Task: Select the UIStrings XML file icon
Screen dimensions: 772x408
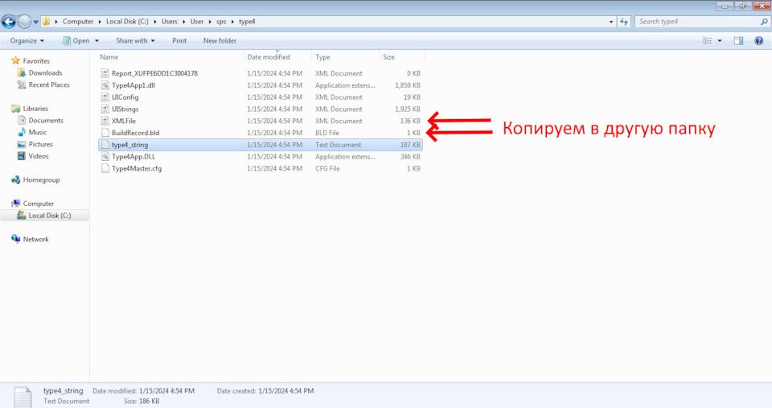Action: pyautogui.click(x=105, y=109)
